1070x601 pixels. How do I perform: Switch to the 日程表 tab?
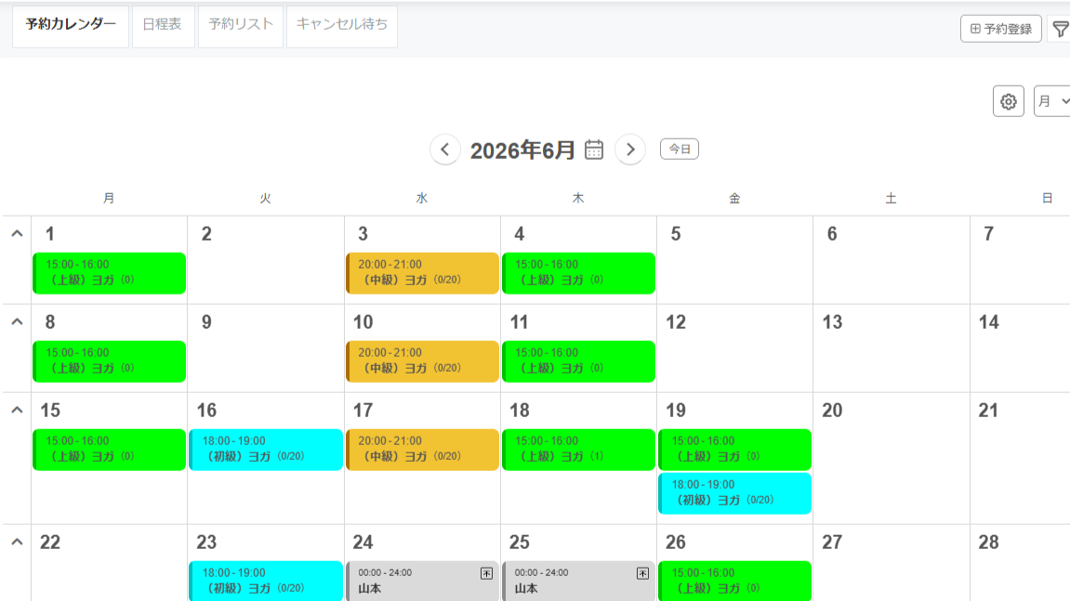coord(163,27)
